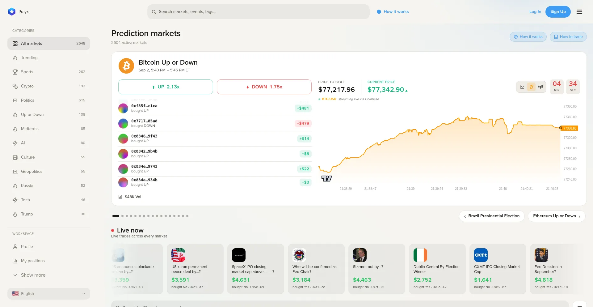Click the Sign Up button

point(558,12)
